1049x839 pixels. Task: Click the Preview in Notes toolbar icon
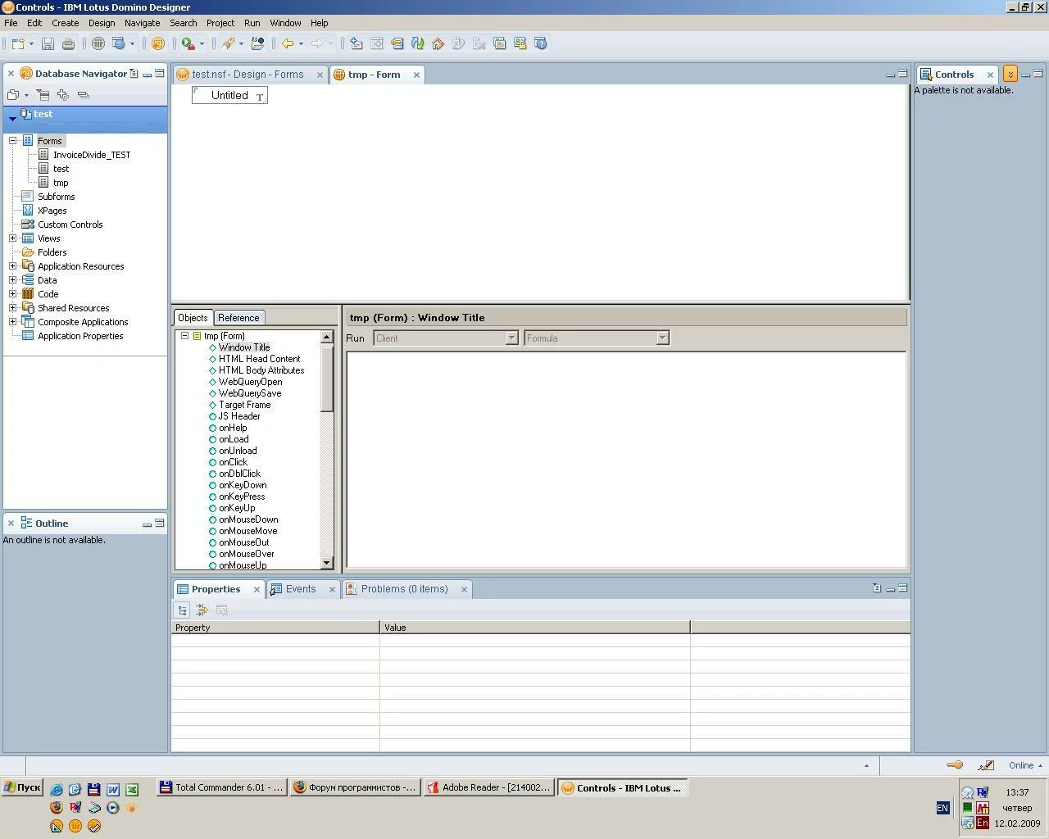pos(98,43)
